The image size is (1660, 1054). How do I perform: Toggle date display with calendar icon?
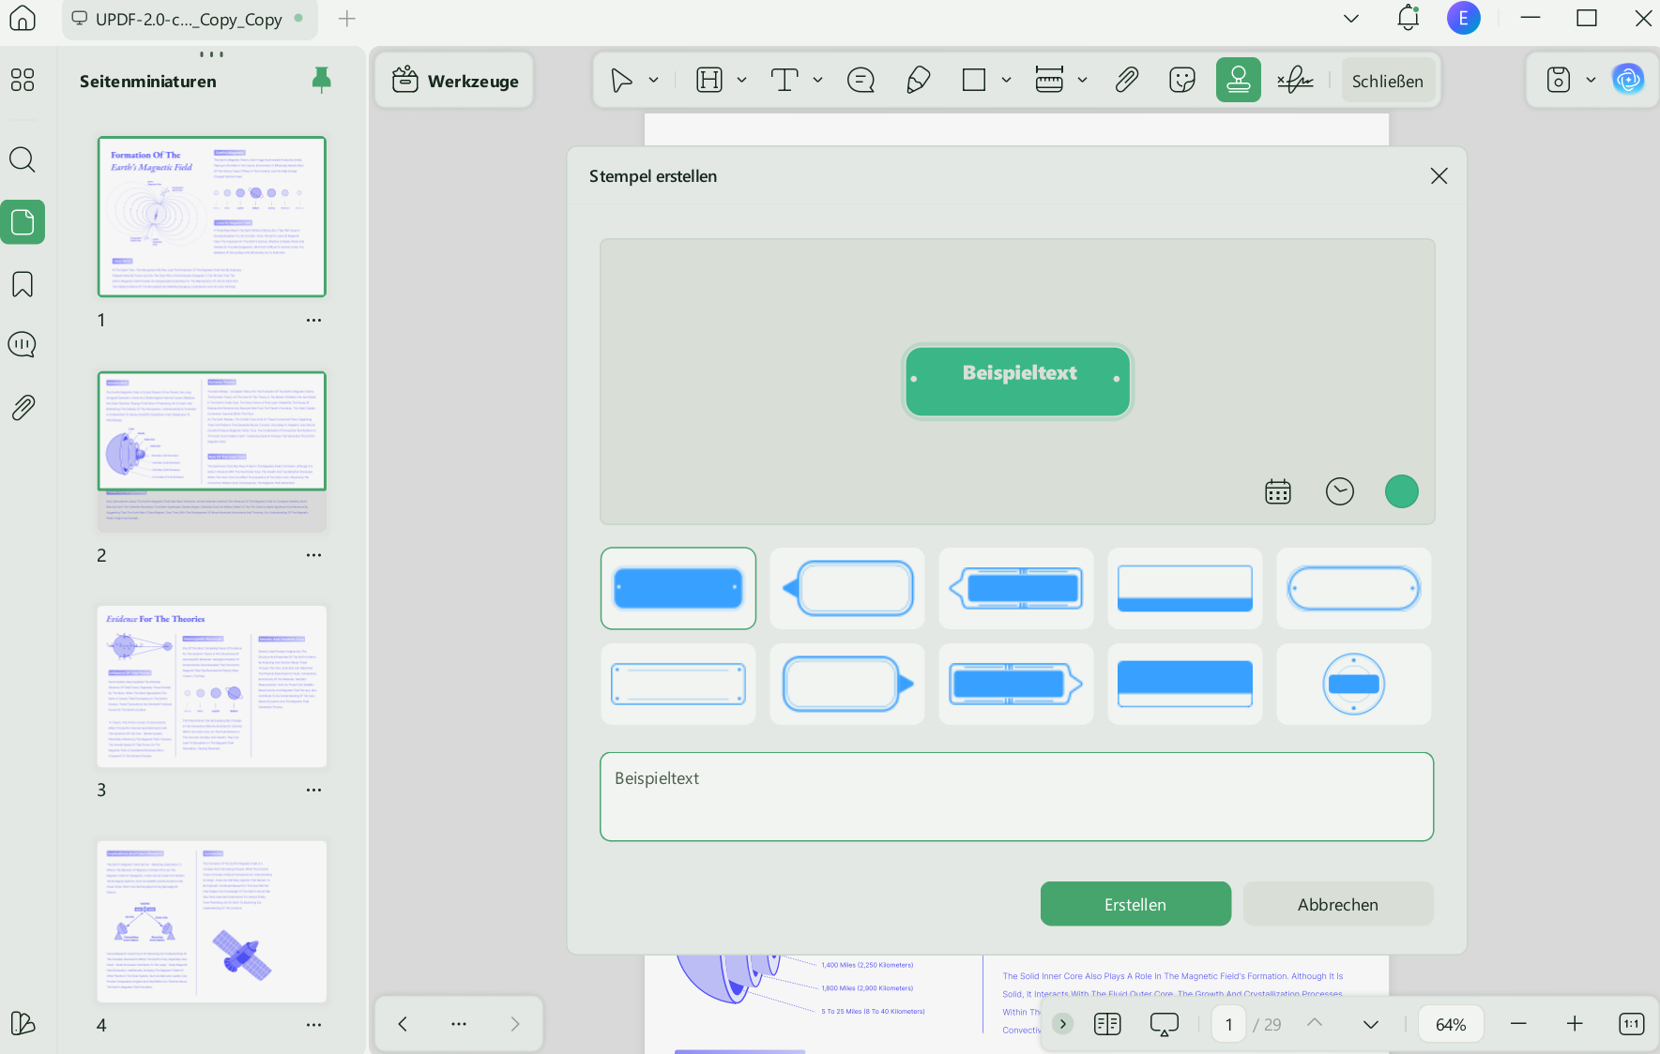[x=1278, y=491]
